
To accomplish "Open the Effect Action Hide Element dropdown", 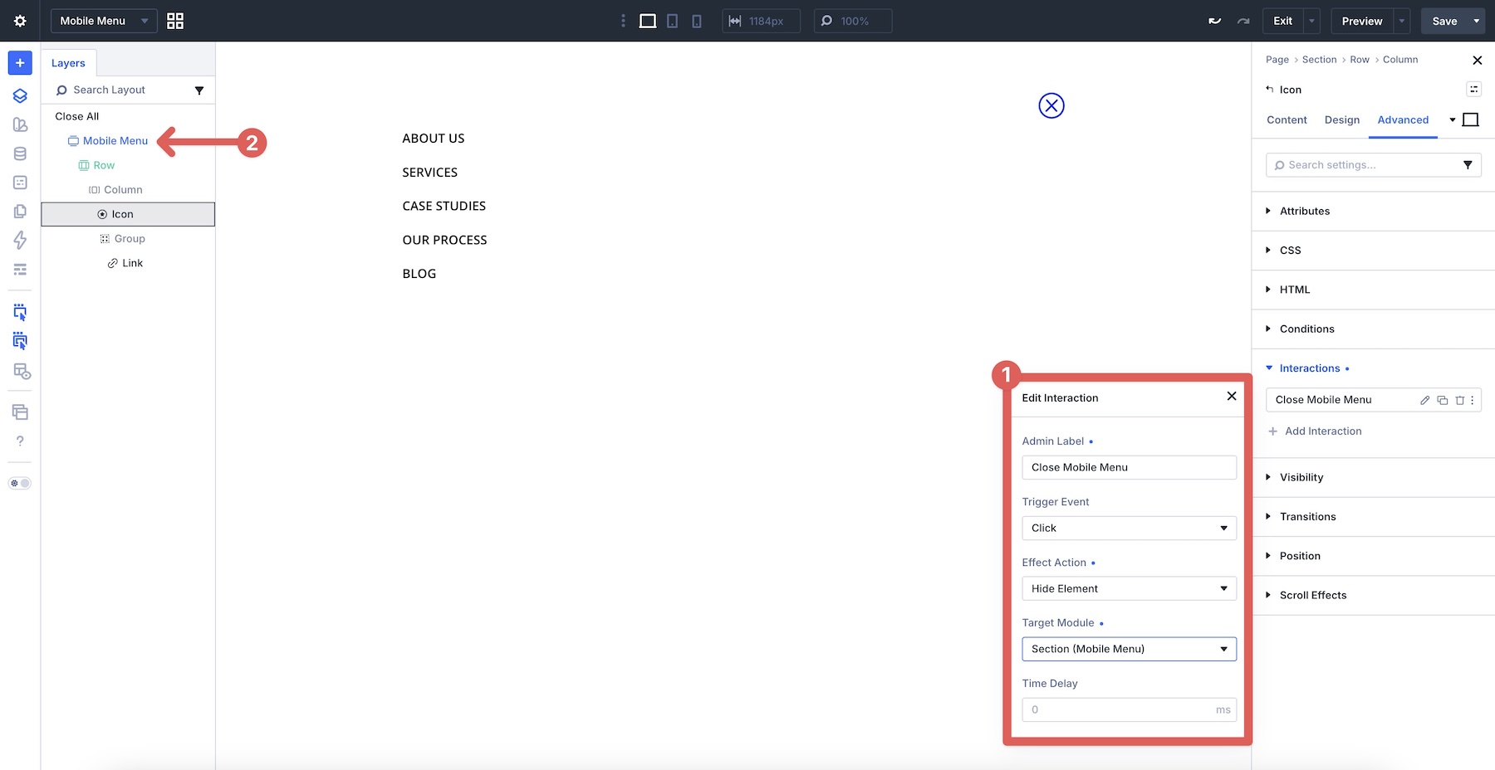I will click(1129, 588).
